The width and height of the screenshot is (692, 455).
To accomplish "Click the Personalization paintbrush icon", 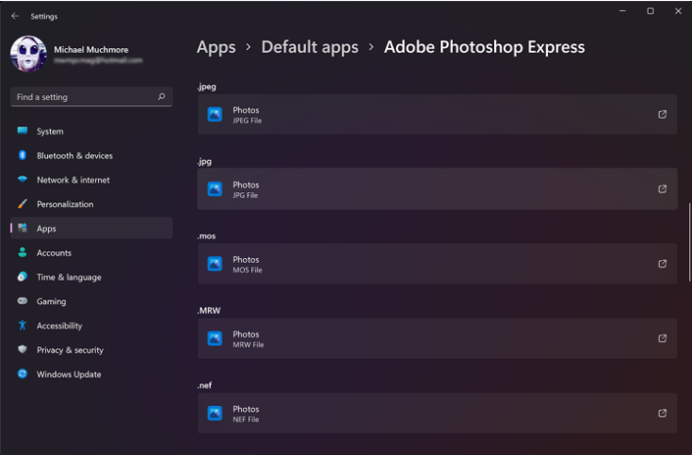I will [22, 203].
